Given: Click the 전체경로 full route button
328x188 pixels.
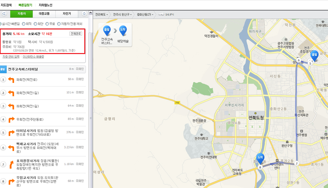Looking at the screenshot, I should [x=76, y=34].
